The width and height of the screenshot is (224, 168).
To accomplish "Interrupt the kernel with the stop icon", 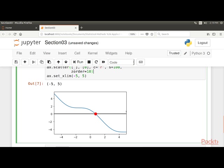I will [x=89, y=62].
